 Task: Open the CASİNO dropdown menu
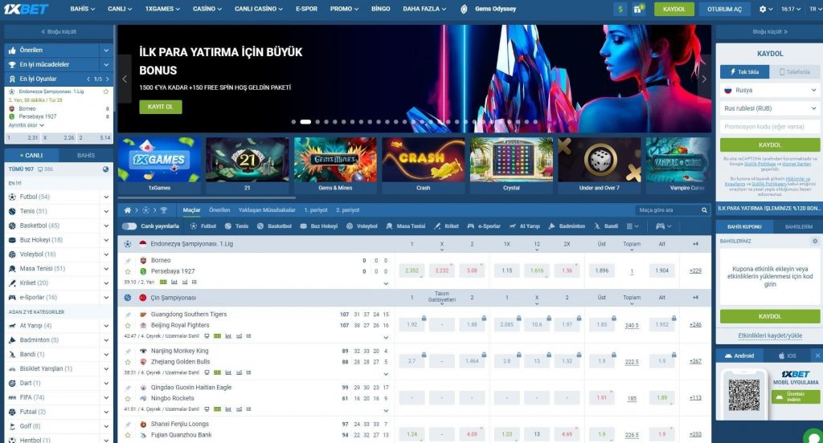pos(207,9)
